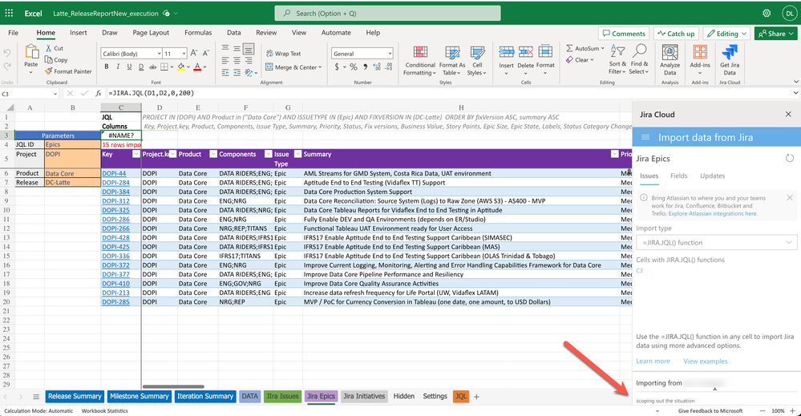
Task: Open Conditional Formatting menu
Action: click(420, 61)
